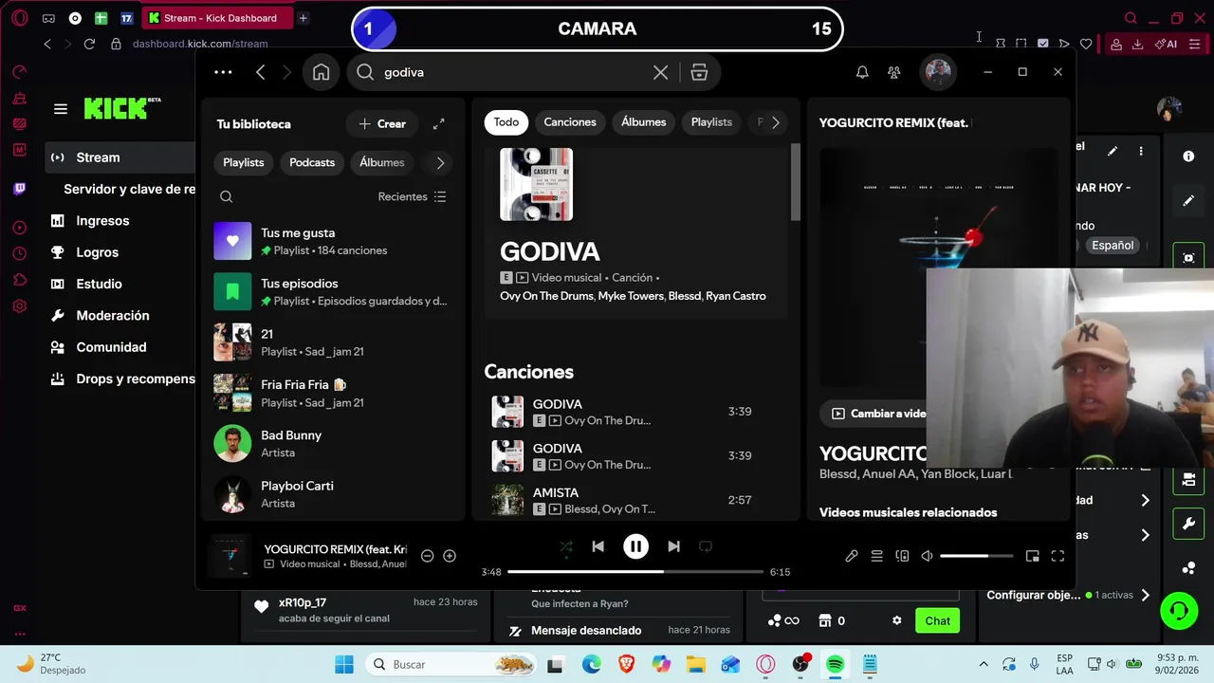This screenshot has height=683, width=1214.
Task: Create a new playlist with Crear
Action: 382,124
